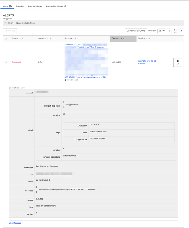Click the aws.tag source value
Image resolution: width=189 pixels, height=228 pixels.
[40, 199]
